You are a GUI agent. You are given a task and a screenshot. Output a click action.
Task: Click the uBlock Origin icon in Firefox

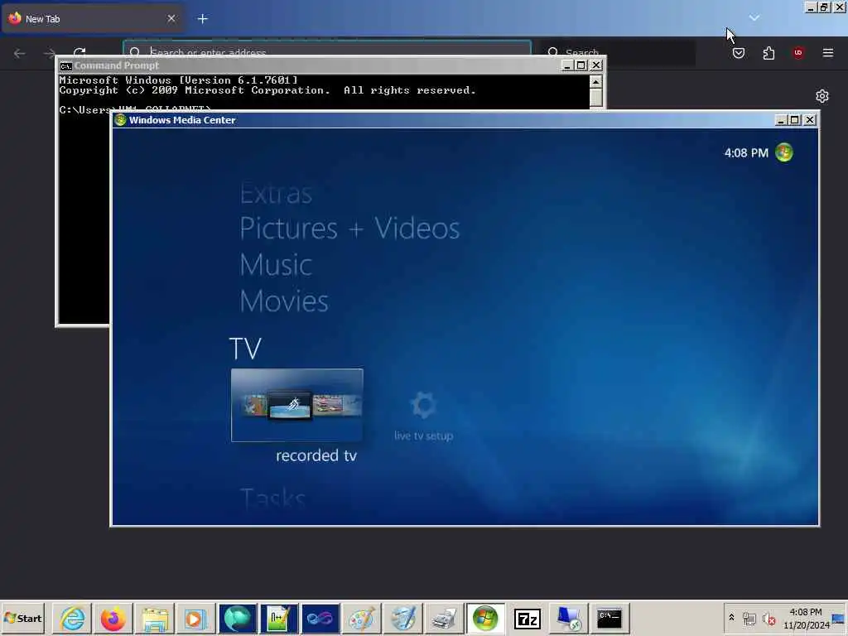click(798, 53)
